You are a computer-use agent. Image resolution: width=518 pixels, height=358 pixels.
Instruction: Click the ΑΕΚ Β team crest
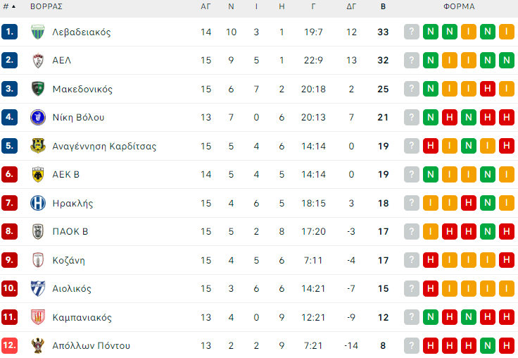[x=37, y=175]
